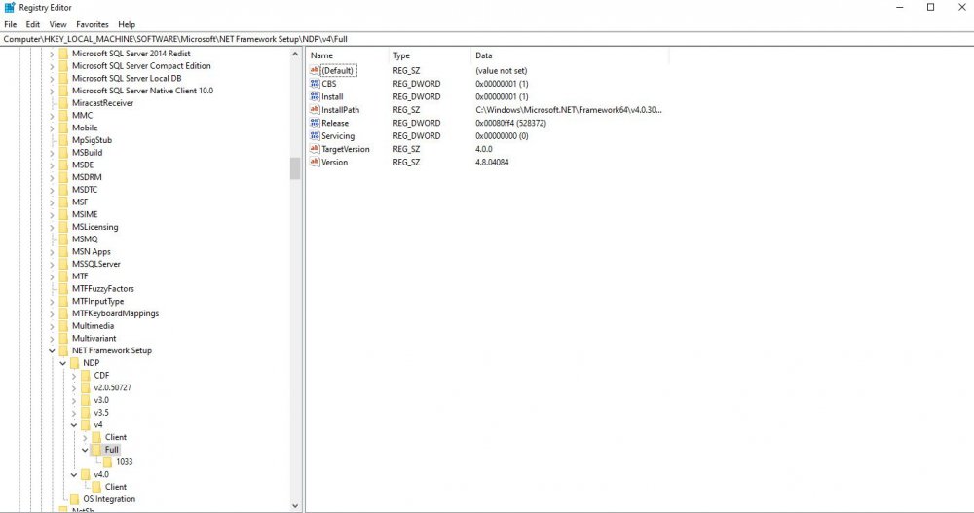Click the Framework64 install path data
Screen dimensions: 974x513
[569, 110]
